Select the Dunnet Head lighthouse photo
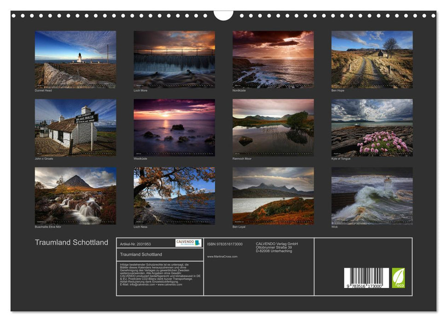The height and width of the screenshot is (322, 447). [75, 59]
